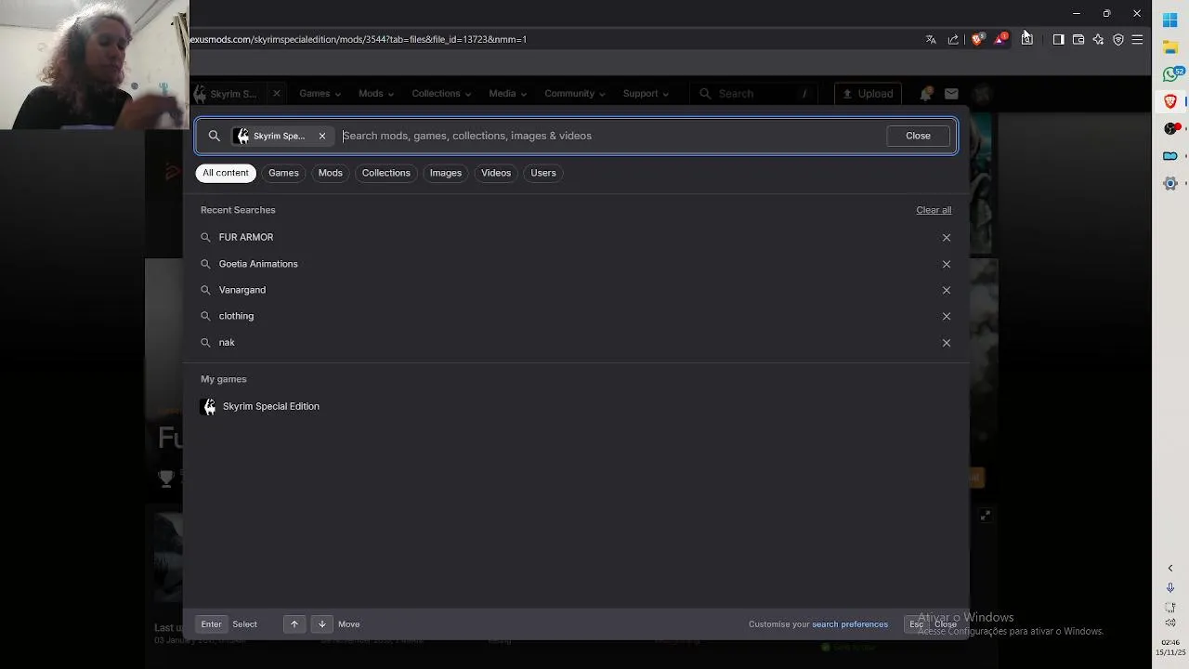Click the share page icon
Screen dimensions: 1189x669
tap(953, 39)
